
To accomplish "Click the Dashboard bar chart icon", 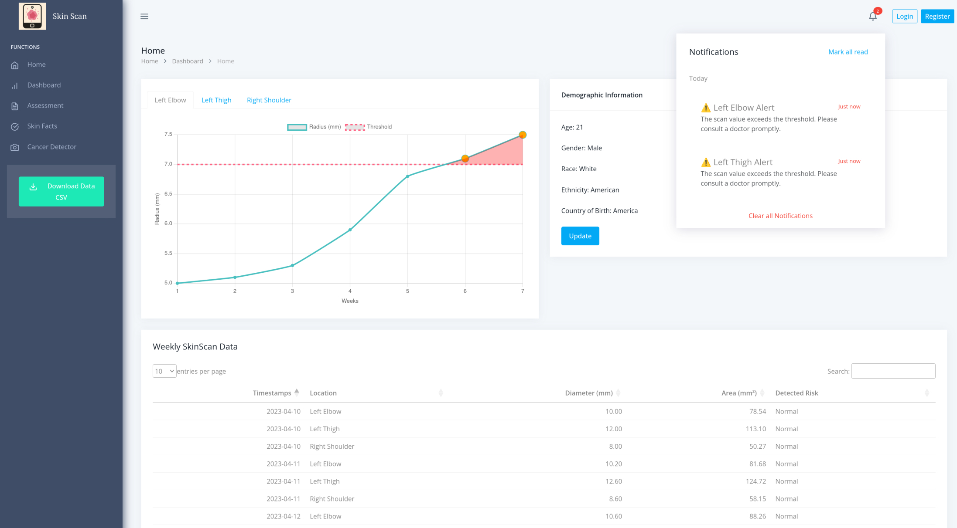I will (x=15, y=86).
